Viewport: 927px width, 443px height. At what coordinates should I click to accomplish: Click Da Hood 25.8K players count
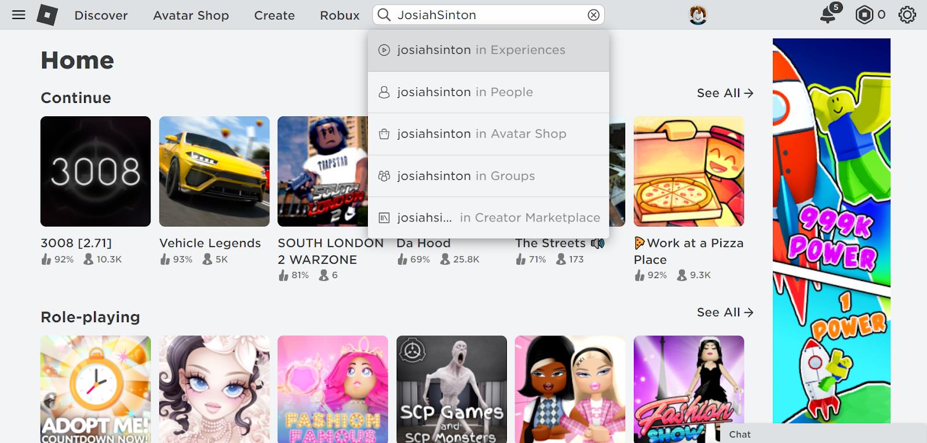coord(459,259)
